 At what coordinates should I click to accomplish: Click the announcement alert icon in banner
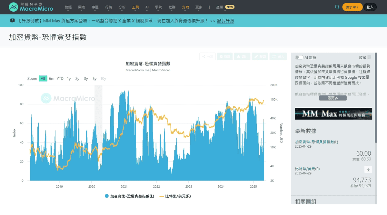click(13, 21)
